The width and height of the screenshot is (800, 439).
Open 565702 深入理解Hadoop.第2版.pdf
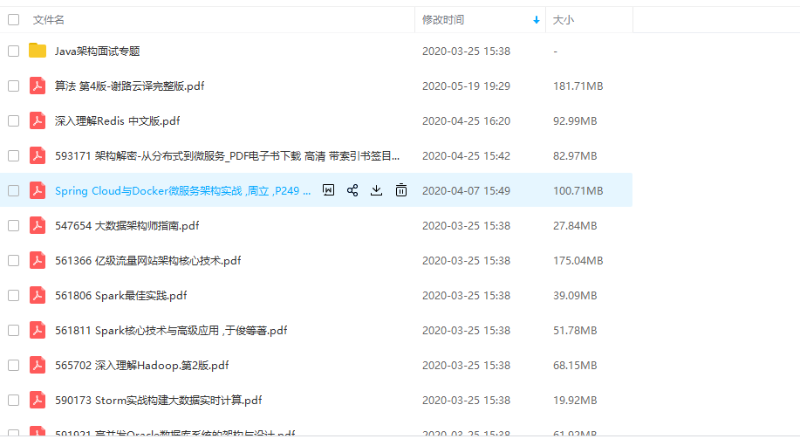pos(142,366)
